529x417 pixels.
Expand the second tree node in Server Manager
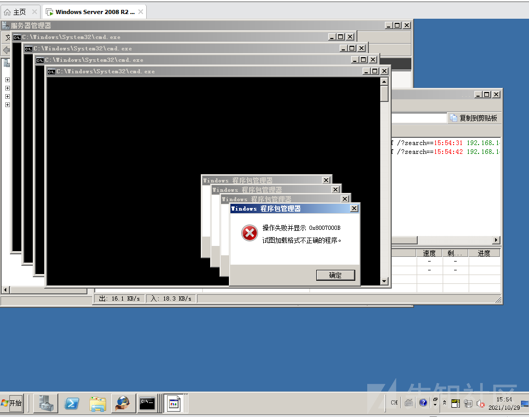7,88
